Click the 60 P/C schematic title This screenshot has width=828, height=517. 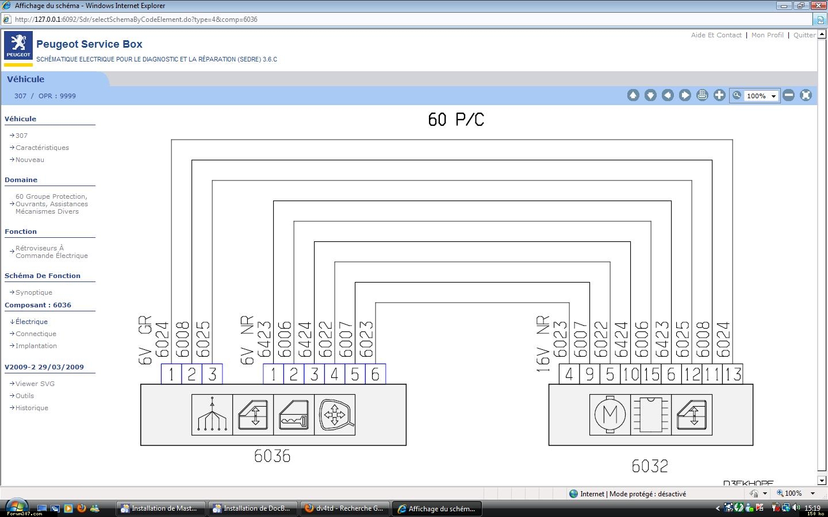[456, 119]
